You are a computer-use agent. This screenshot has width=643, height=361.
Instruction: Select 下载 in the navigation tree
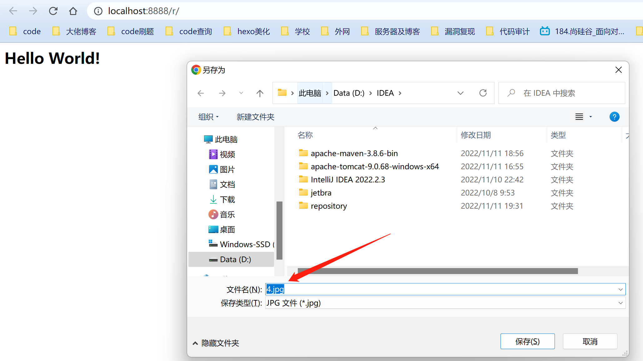(222, 199)
